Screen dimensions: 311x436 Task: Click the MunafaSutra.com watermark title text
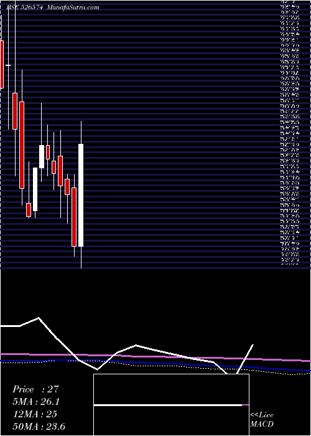click(73, 7)
